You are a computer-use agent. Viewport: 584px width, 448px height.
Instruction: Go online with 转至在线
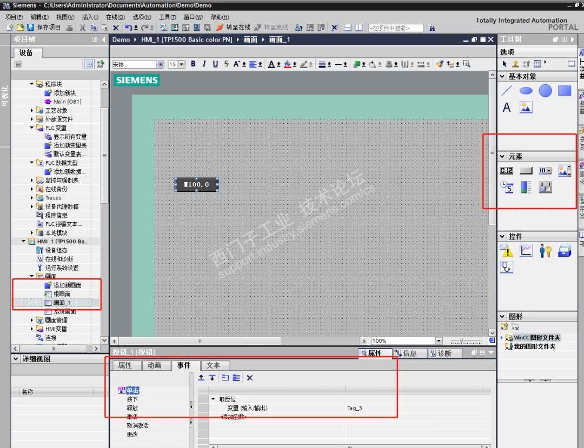[x=234, y=27]
